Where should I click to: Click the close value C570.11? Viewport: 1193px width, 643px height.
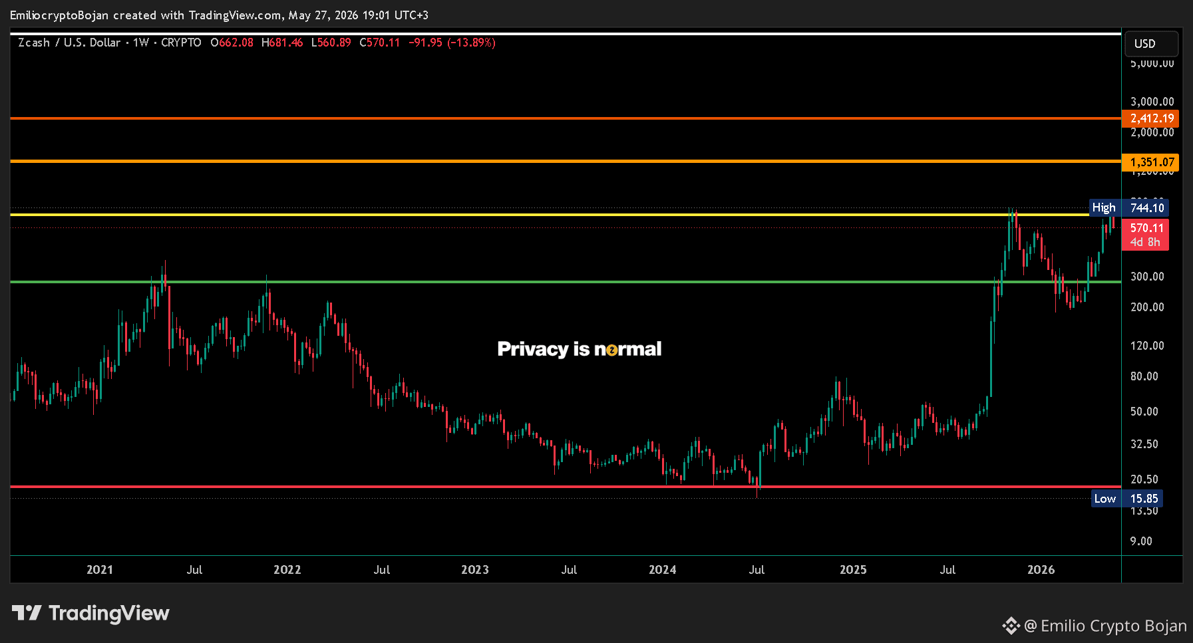coord(380,43)
